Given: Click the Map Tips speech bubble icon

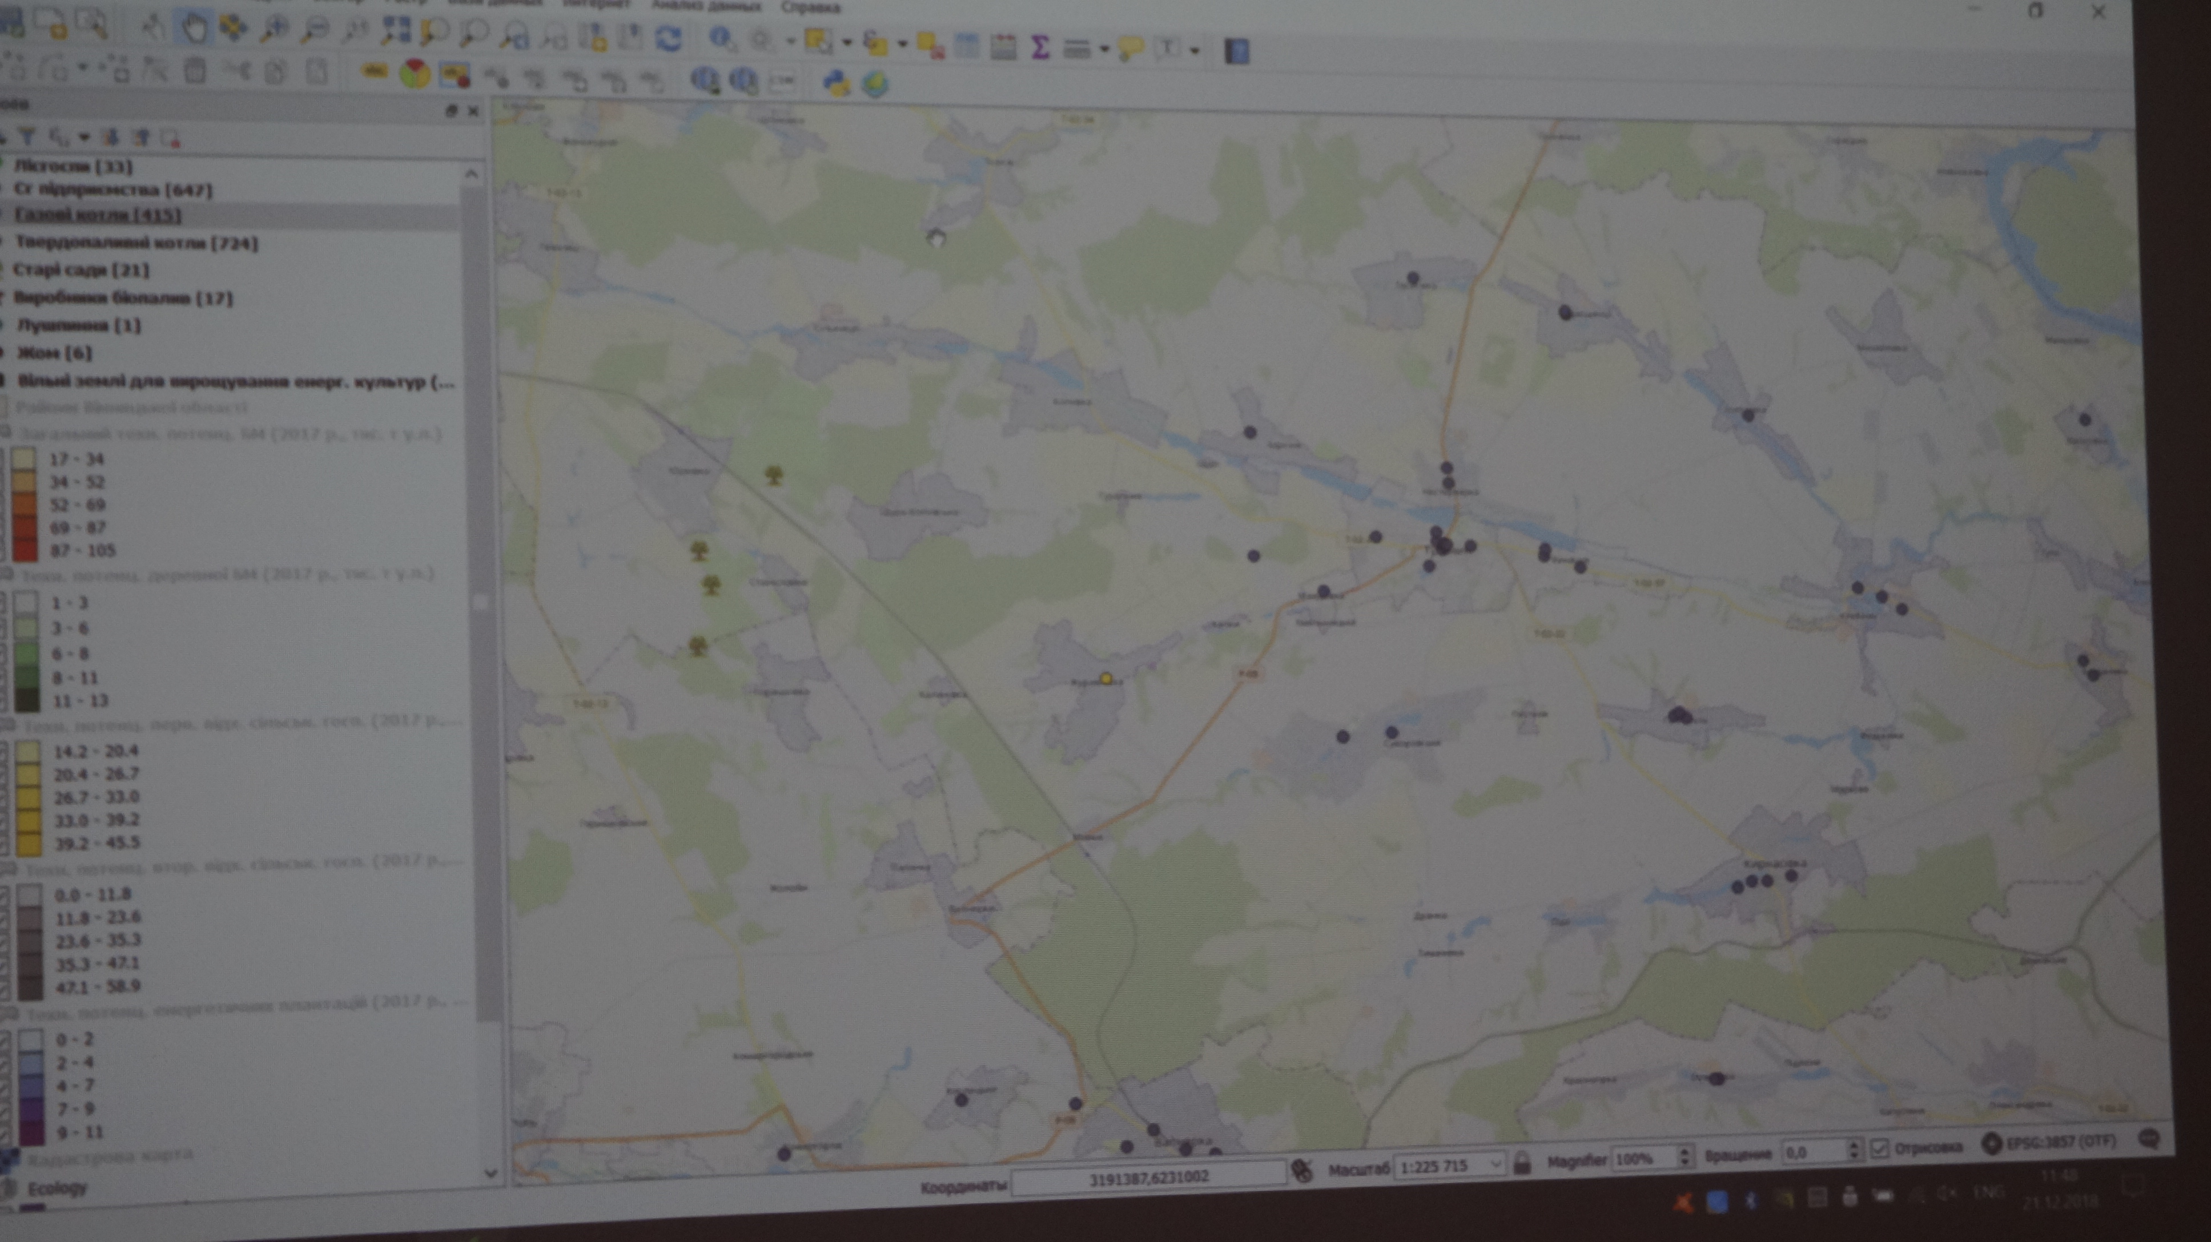Looking at the screenshot, I should pos(1131,49).
